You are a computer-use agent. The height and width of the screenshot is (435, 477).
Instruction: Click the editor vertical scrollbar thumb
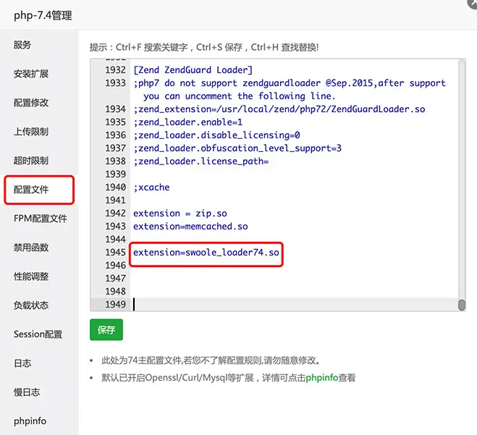[461, 305]
